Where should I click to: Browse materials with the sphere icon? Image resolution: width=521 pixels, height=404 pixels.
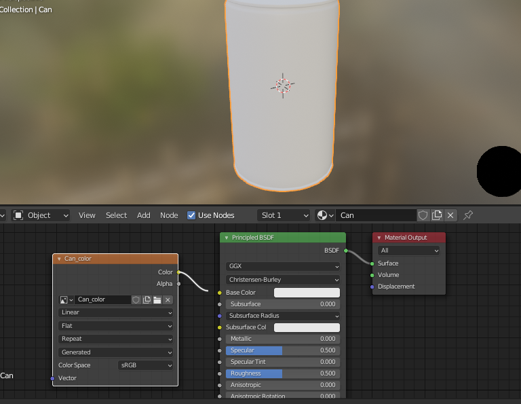coord(325,215)
